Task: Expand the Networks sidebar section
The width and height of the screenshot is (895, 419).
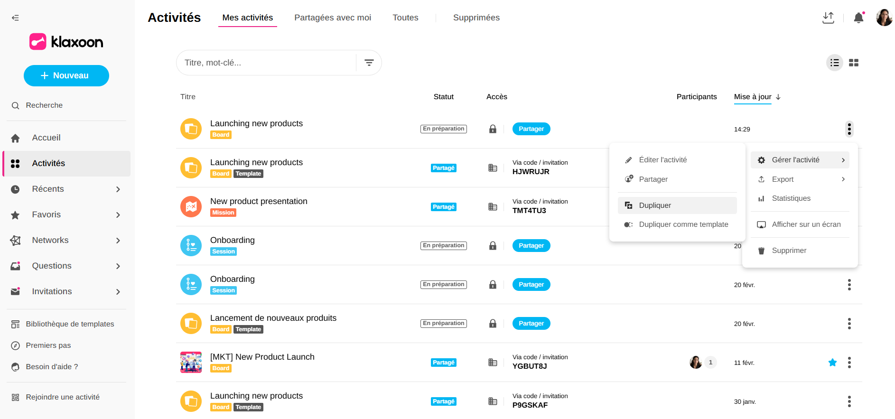Action: pos(118,241)
